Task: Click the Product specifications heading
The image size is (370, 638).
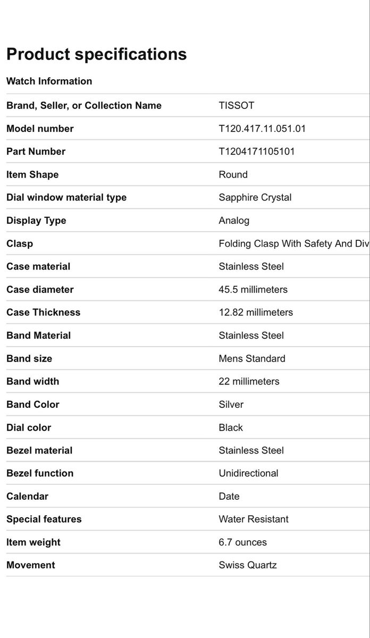Action: (96, 54)
